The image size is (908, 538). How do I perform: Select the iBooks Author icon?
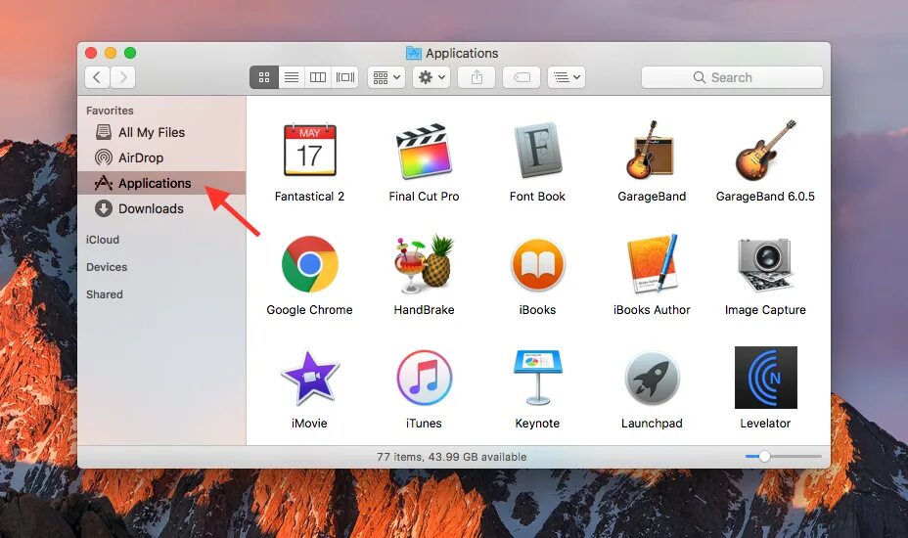[x=652, y=263]
